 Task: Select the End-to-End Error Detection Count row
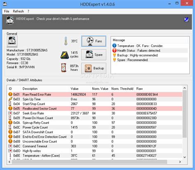tap(95, 137)
